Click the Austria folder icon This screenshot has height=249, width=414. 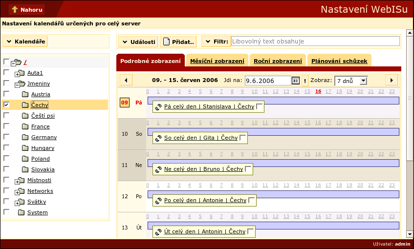25,94
